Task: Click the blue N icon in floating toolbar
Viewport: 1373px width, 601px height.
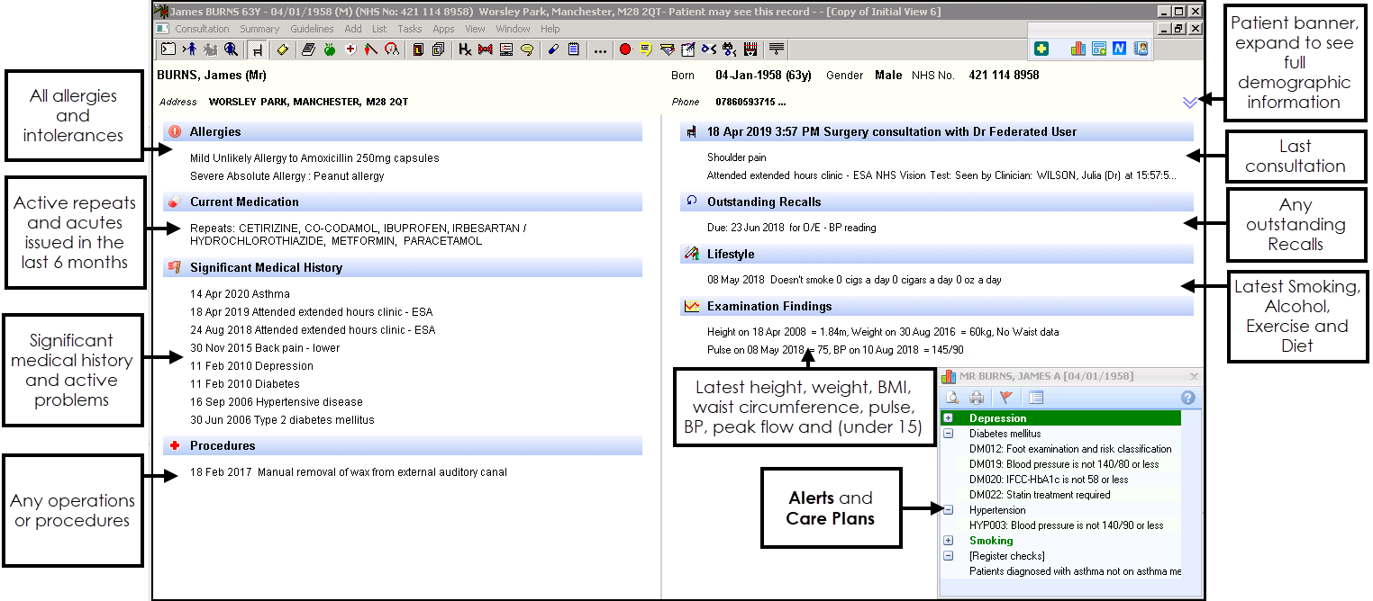Action: [1119, 49]
